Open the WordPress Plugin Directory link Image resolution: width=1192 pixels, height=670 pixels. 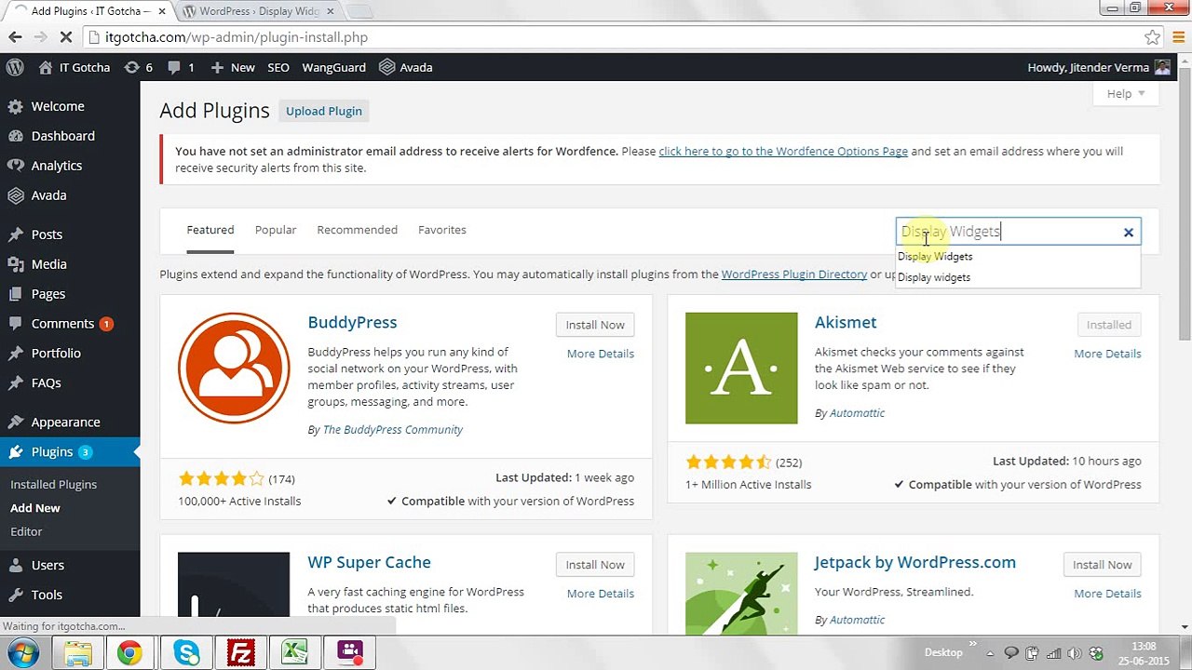pos(794,275)
